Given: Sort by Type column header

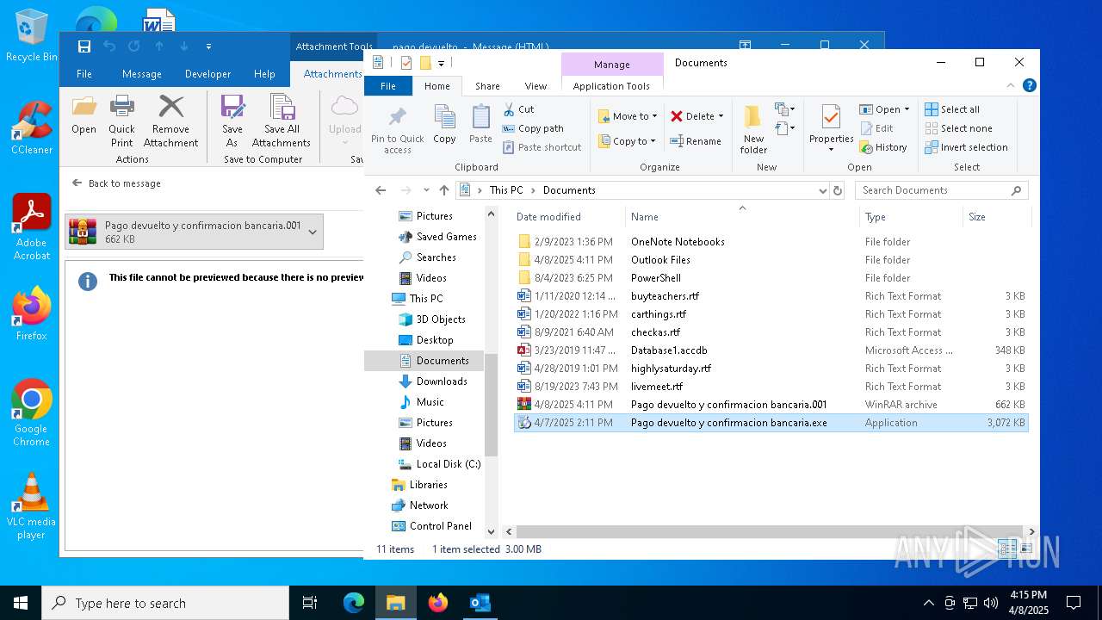Looking at the screenshot, I should click(911, 217).
